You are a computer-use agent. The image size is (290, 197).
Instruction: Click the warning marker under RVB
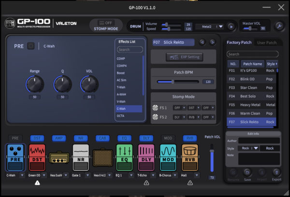click(x=190, y=183)
